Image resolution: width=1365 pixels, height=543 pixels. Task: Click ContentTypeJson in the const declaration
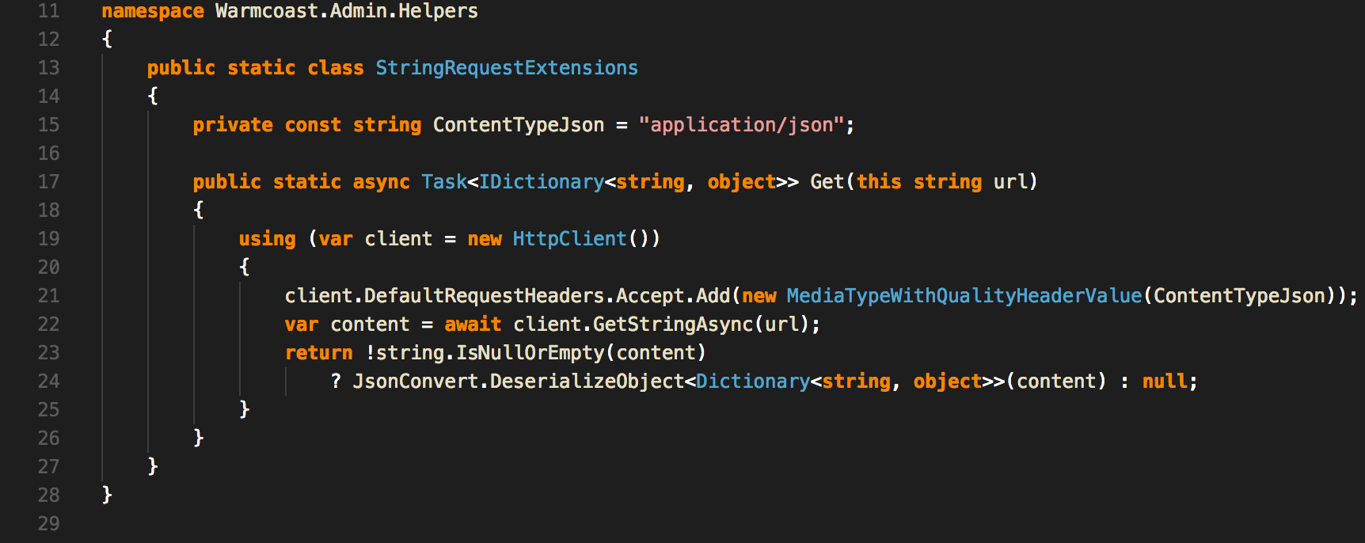click(518, 125)
